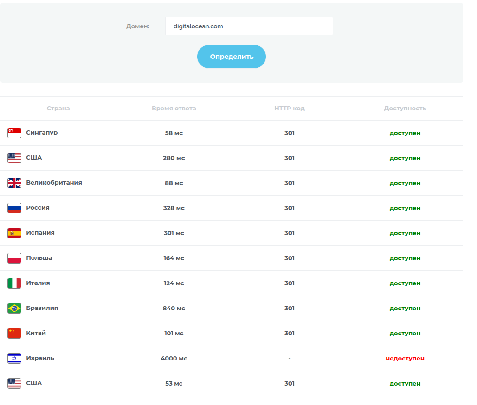This screenshot has height=405, width=477.
Task: Click the Israel flag icon
Action: (14, 358)
